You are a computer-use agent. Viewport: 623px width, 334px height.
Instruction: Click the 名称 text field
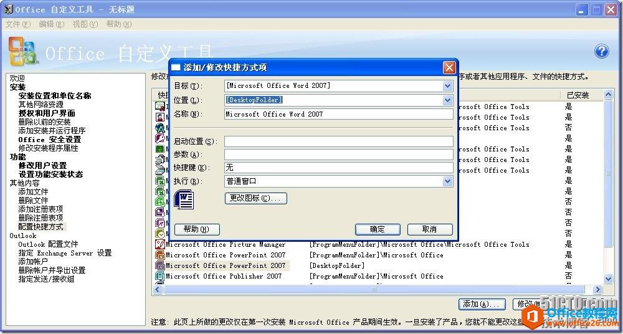click(x=338, y=114)
